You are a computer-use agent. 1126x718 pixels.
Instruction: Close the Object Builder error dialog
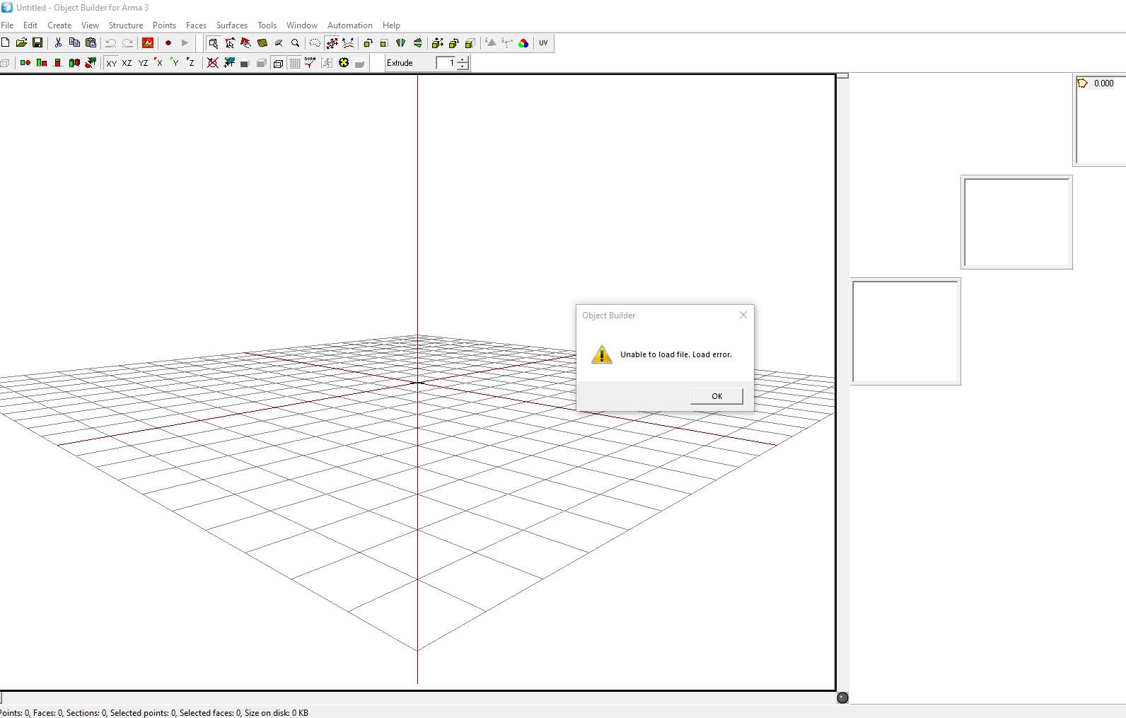743,315
